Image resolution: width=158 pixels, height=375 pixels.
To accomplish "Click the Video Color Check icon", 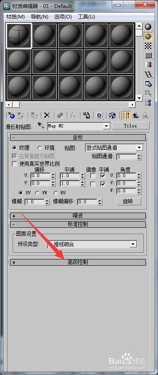I will tap(148, 65).
